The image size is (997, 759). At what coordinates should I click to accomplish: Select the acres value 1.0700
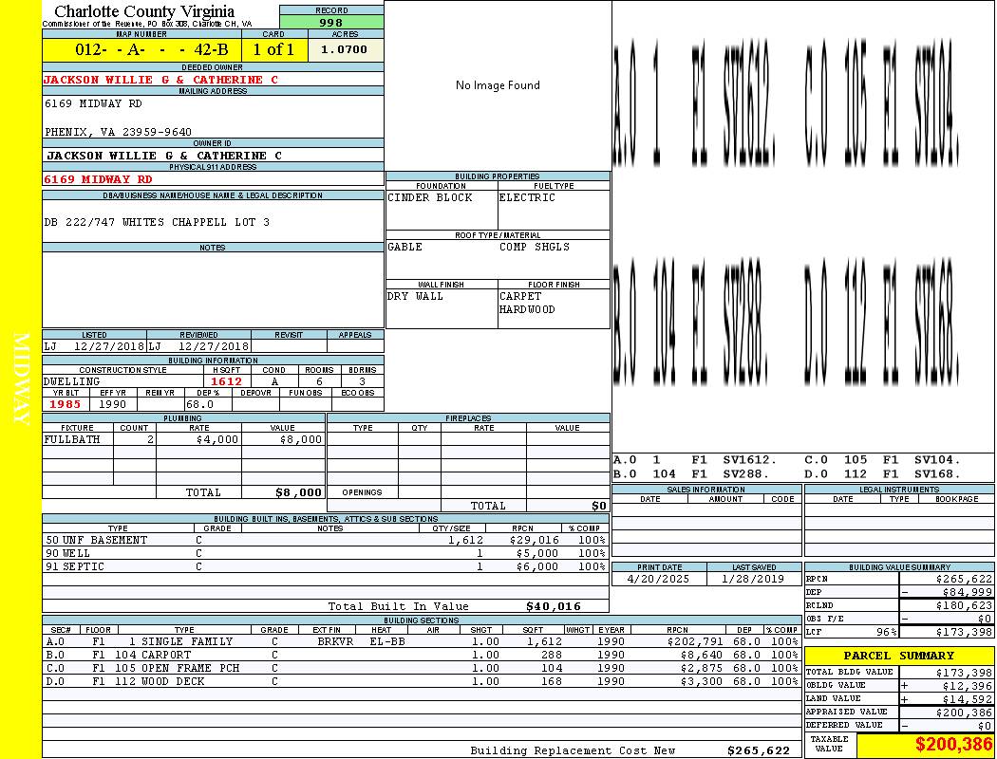point(344,49)
